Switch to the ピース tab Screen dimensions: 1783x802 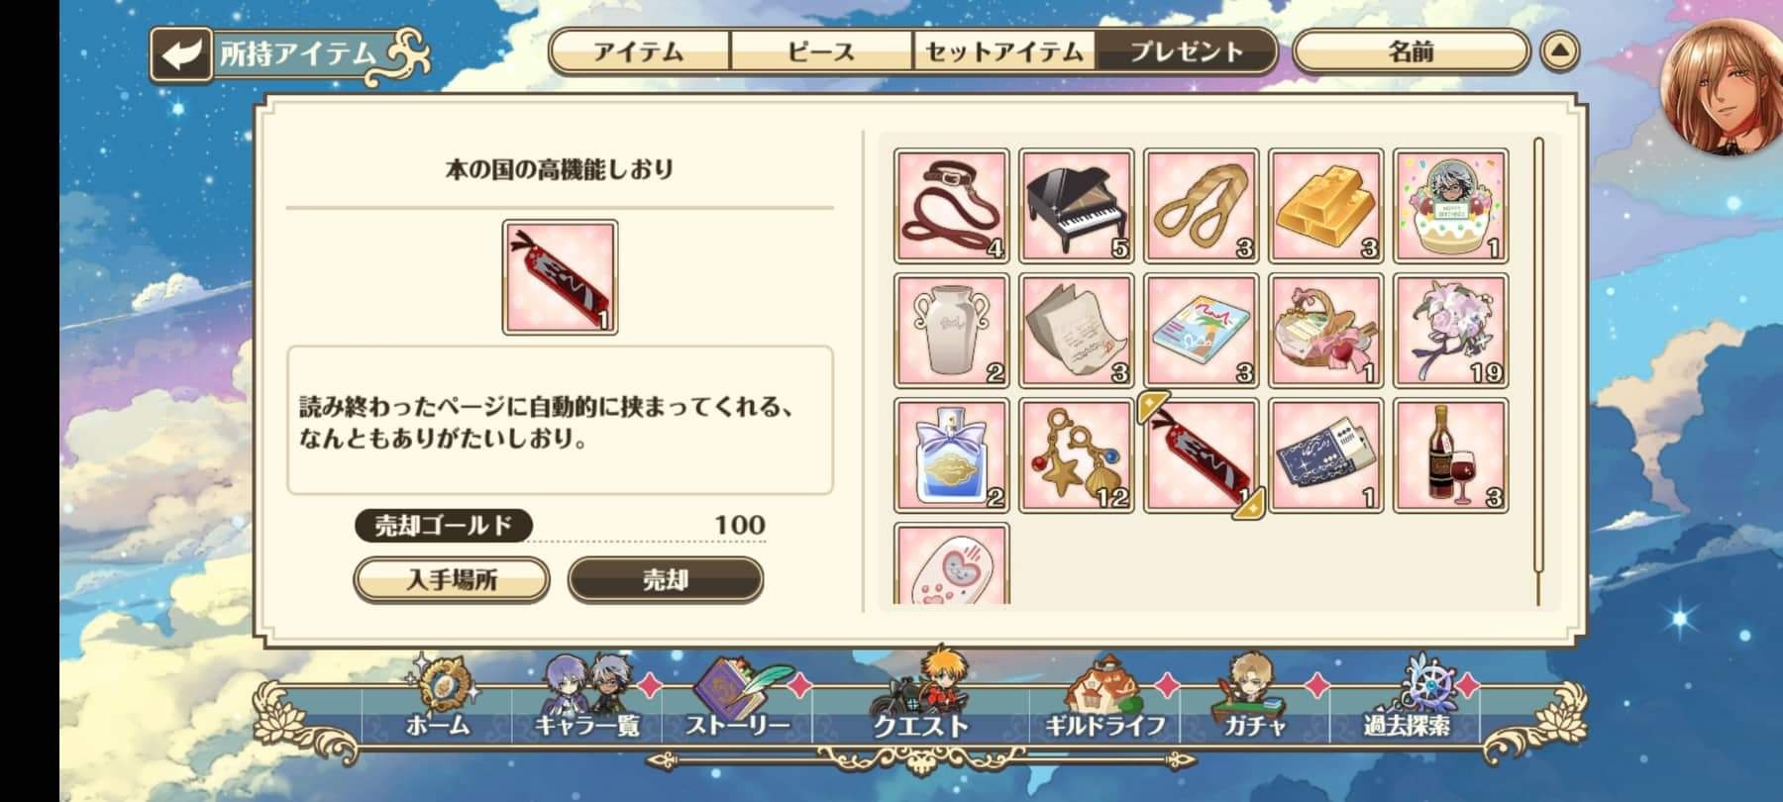pyautogui.click(x=821, y=51)
